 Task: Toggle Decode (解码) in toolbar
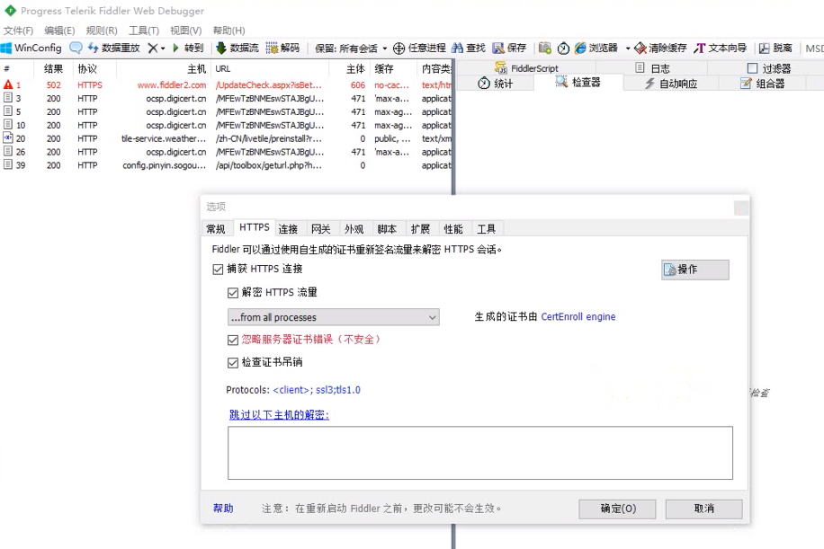point(282,48)
